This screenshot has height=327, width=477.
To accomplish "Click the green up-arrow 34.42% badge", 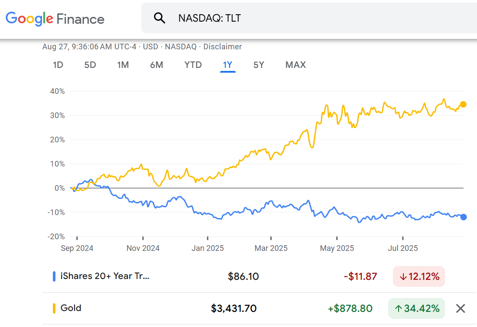I will pyautogui.click(x=416, y=308).
